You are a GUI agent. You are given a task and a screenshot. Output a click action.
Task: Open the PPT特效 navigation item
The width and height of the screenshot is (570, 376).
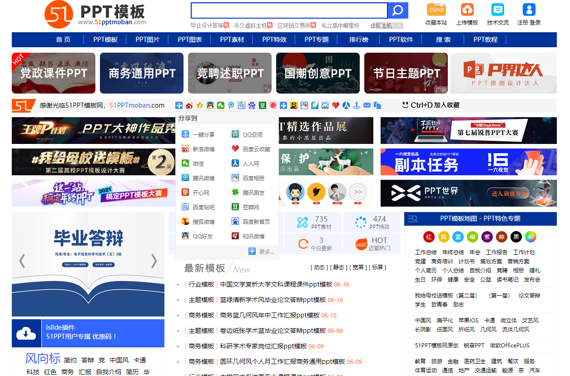pyautogui.click(x=274, y=40)
